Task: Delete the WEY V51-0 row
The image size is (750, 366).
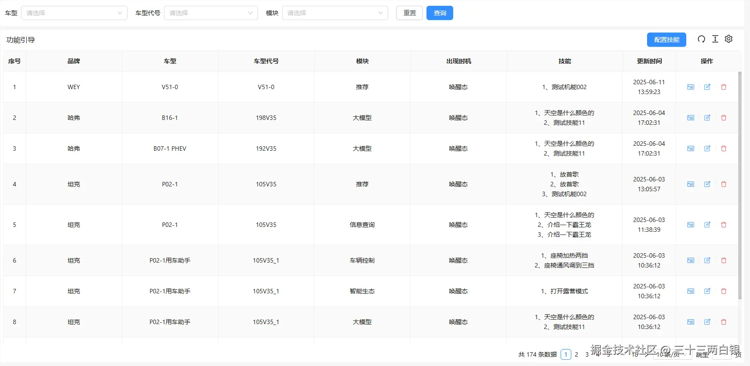Action: point(724,87)
